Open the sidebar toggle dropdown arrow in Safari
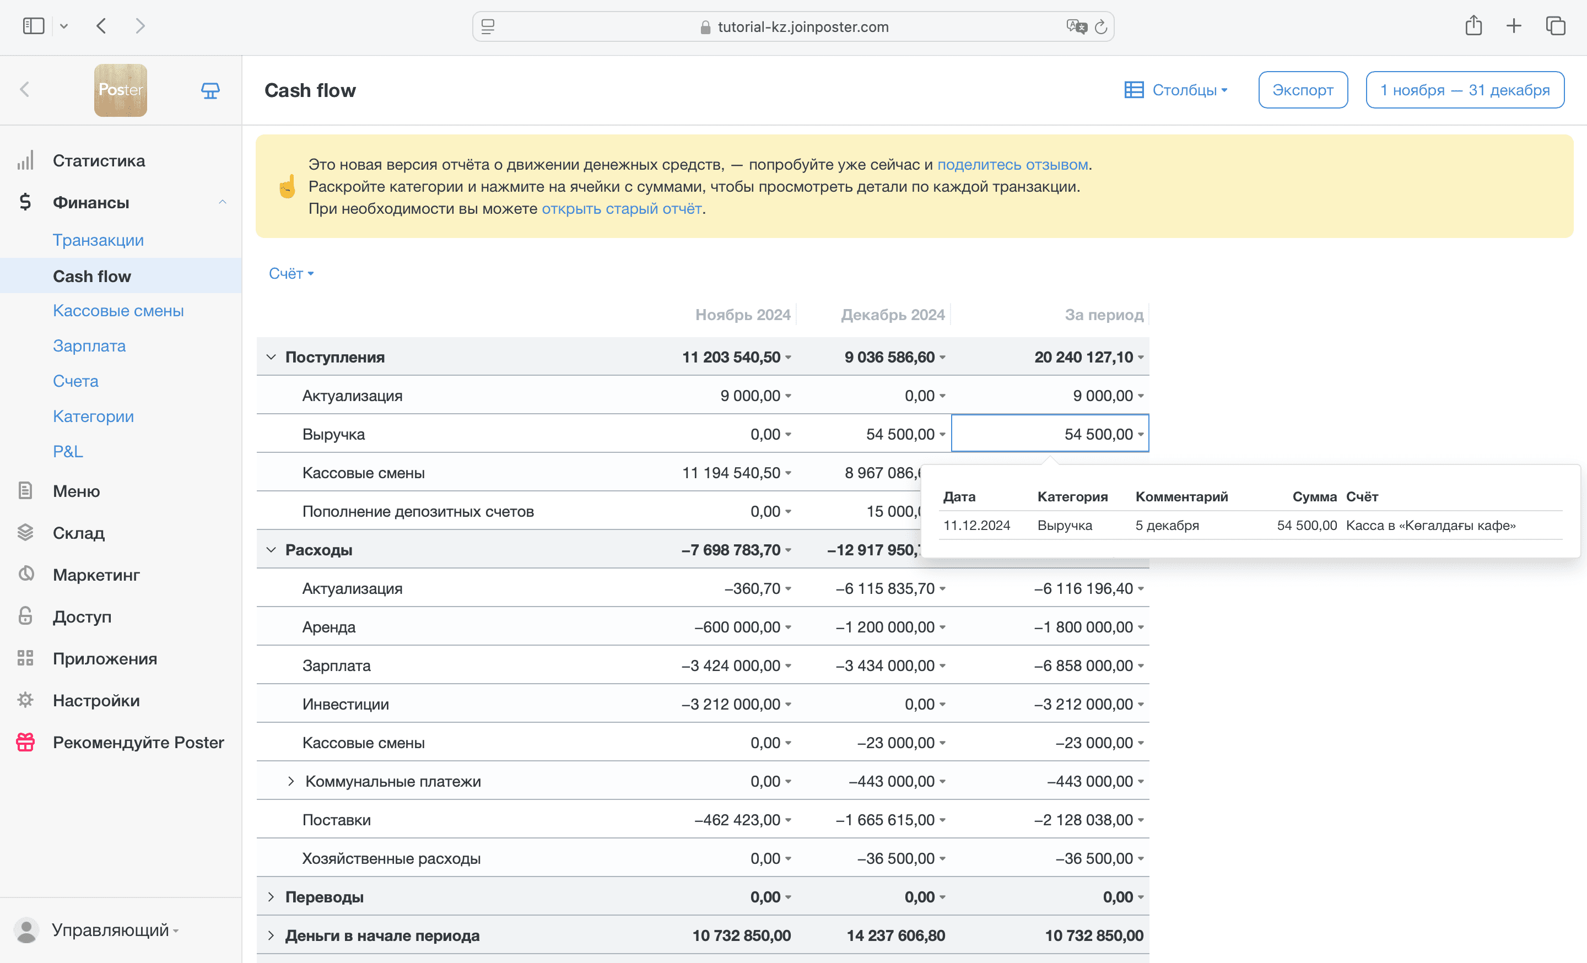The height and width of the screenshot is (963, 1587). click(x=64, y=26)
